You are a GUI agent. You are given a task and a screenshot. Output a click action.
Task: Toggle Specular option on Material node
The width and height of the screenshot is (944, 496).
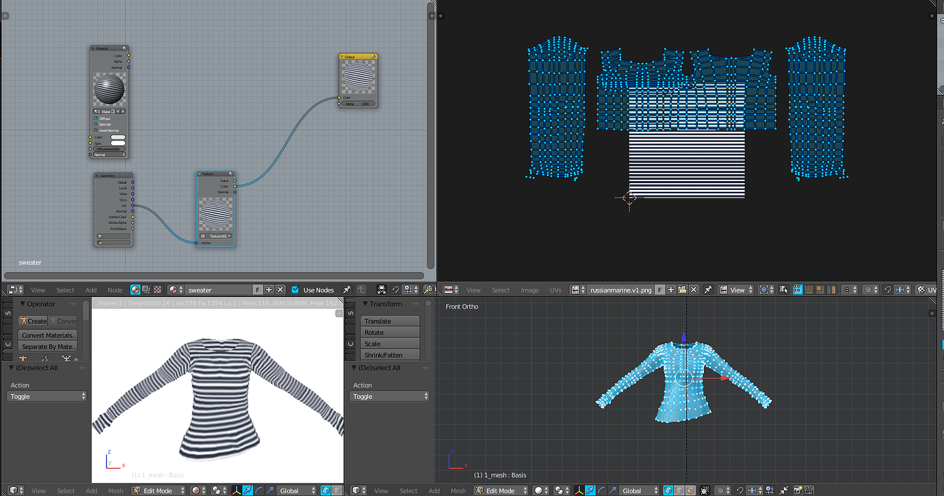96,124
